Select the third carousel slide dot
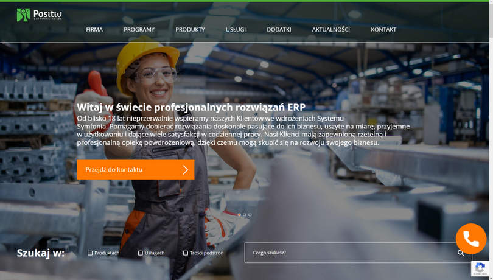Viewport: 493px width, 280px height. [x=250, y=215]
